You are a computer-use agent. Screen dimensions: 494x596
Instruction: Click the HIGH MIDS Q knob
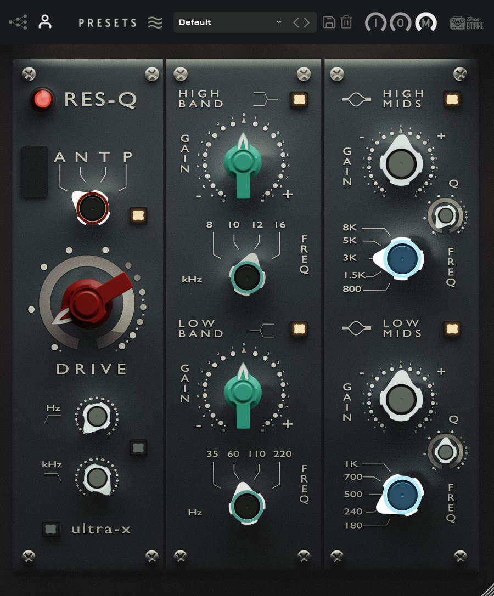pos(446,215)
